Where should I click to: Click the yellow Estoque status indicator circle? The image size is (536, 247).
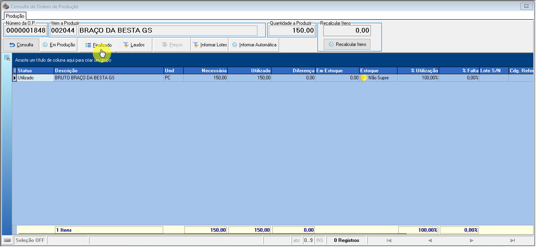pyautogui.click(x=364, y=78)
